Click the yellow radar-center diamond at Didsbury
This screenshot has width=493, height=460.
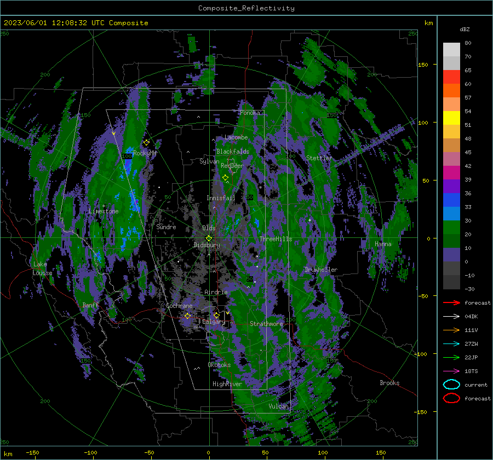click(x=209, y=238)
